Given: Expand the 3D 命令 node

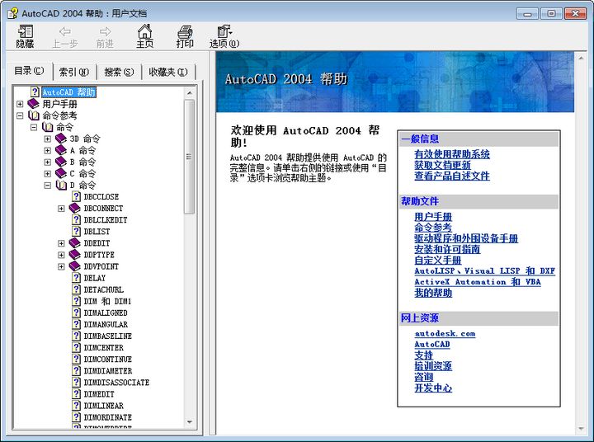Looking at the screenshot, I should (x=47, y=139).
